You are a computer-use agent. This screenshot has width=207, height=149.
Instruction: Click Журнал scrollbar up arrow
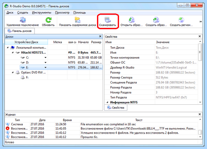[200, 119]
